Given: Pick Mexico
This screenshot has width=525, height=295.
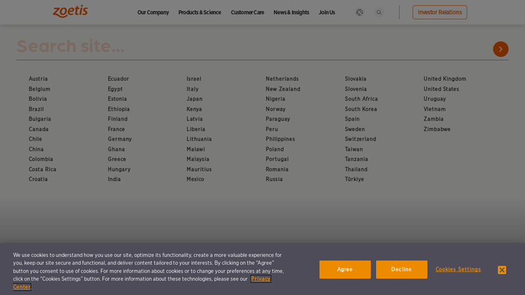Looking at the screenshot, I should pyautogui.click(x=195, y=179).
